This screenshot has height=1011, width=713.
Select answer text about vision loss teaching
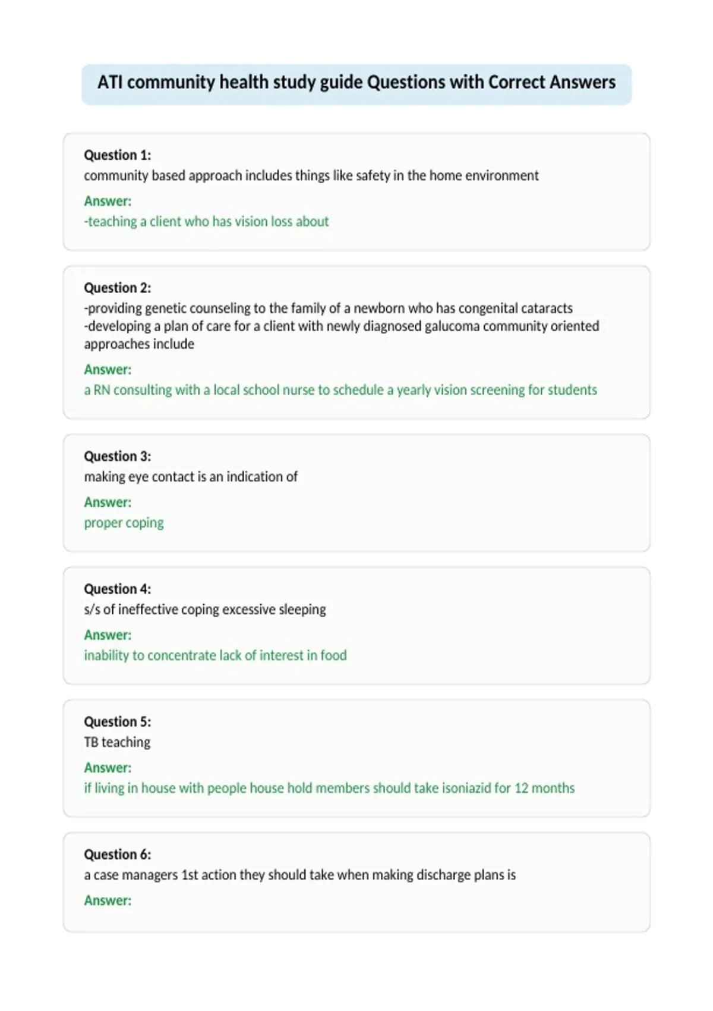pos(206,221)
